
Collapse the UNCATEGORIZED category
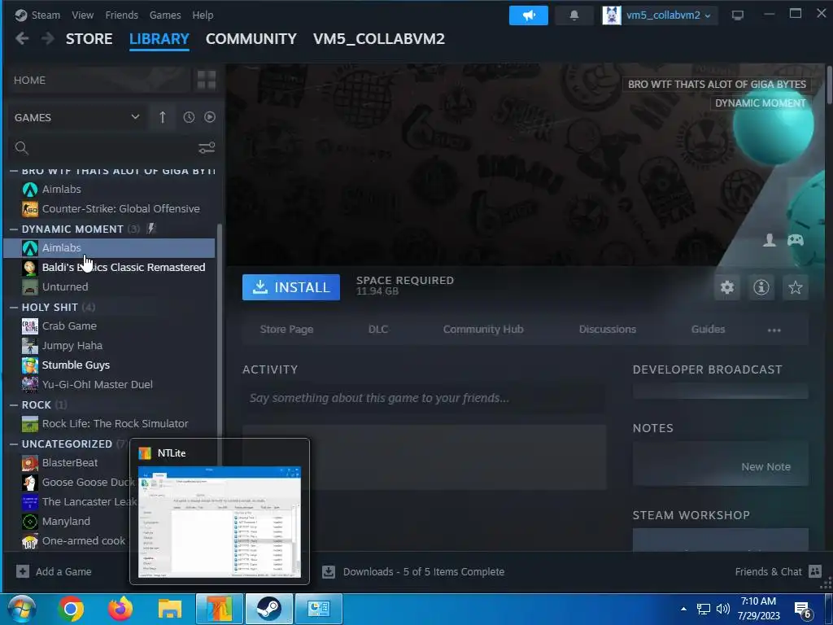pyautogui.click(x=14, y=444)
